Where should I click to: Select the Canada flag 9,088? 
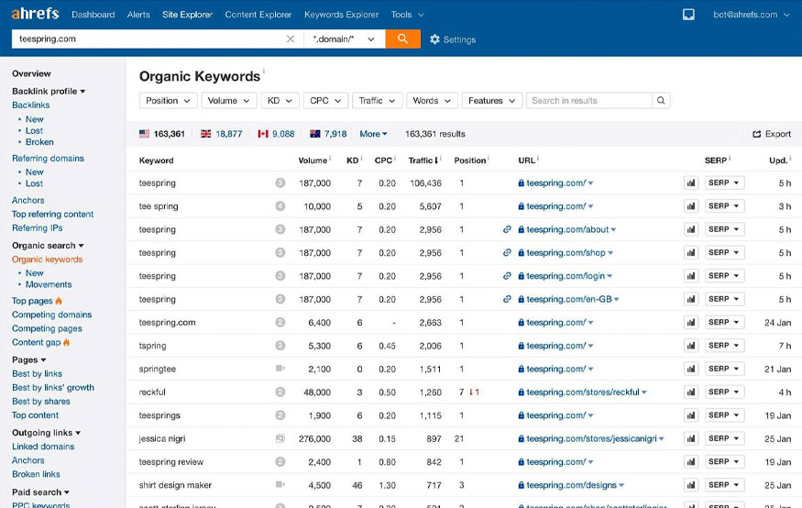click(276, 134)
